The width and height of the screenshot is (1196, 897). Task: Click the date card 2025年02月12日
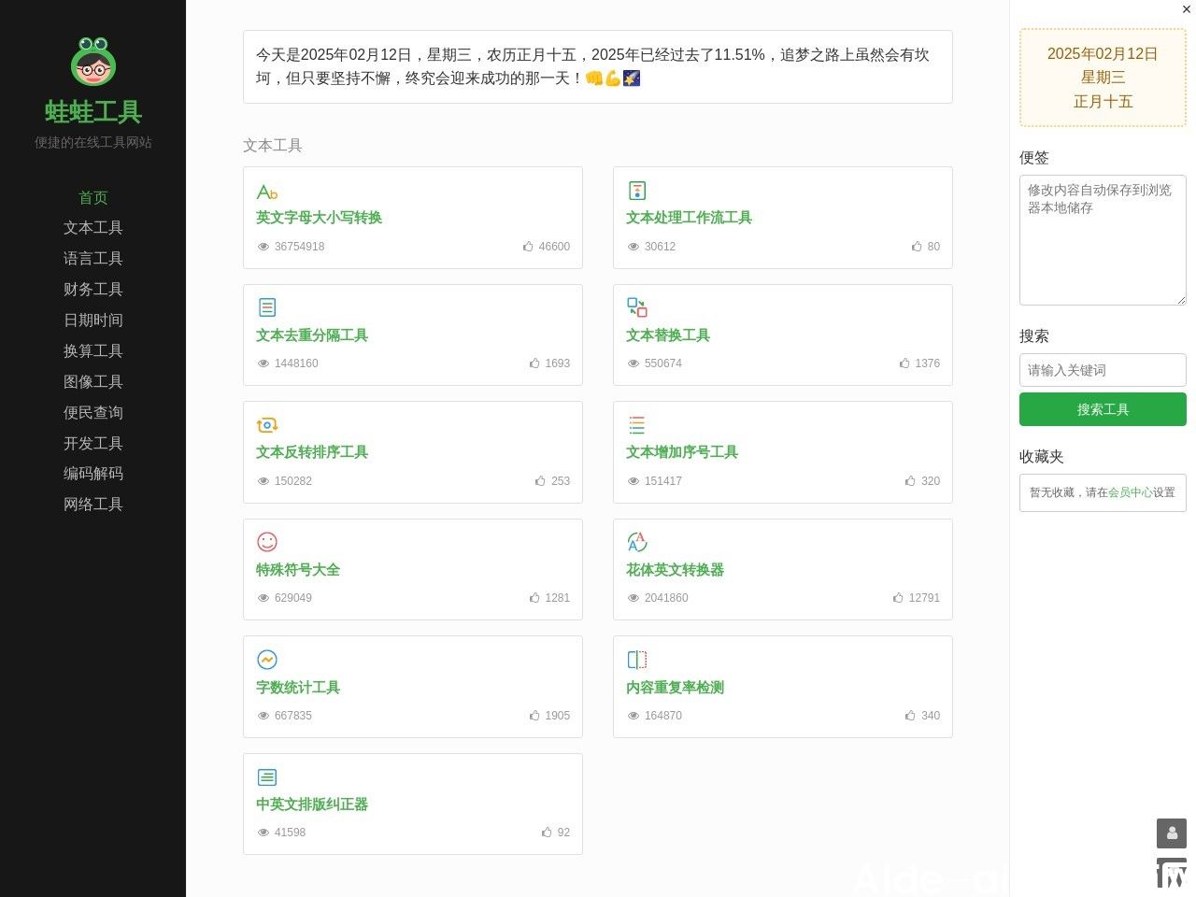[x=1103, y=78]
